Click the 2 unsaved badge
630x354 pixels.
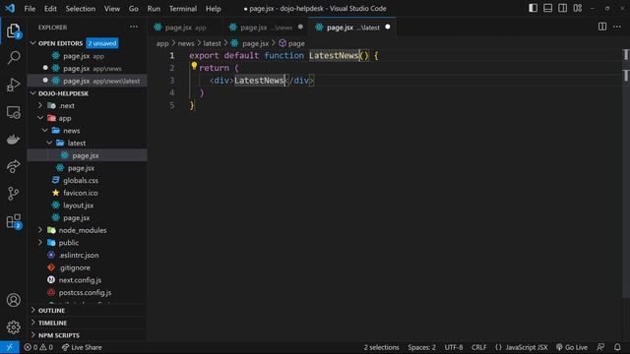point(102,43)
